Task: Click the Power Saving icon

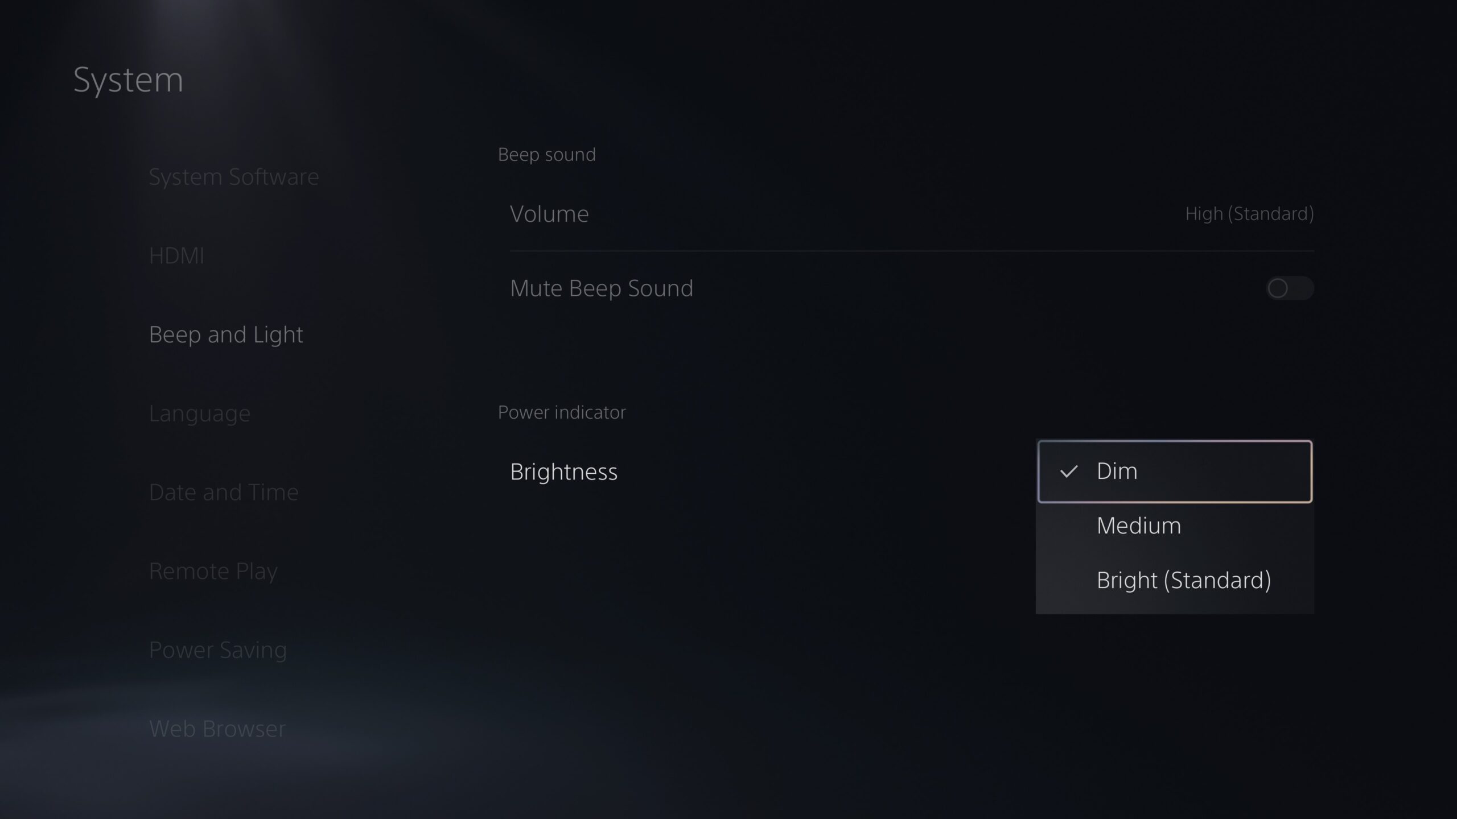Action: tap(218, 648)
